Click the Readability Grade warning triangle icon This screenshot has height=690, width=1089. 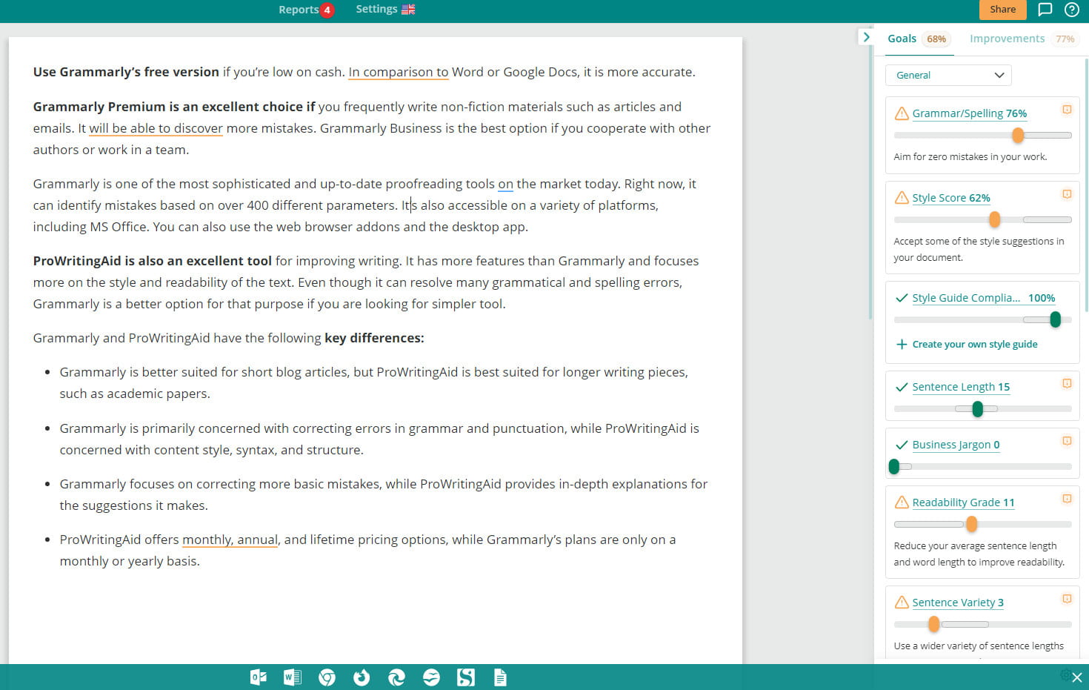pyautogui.click(x=902, y=502)
